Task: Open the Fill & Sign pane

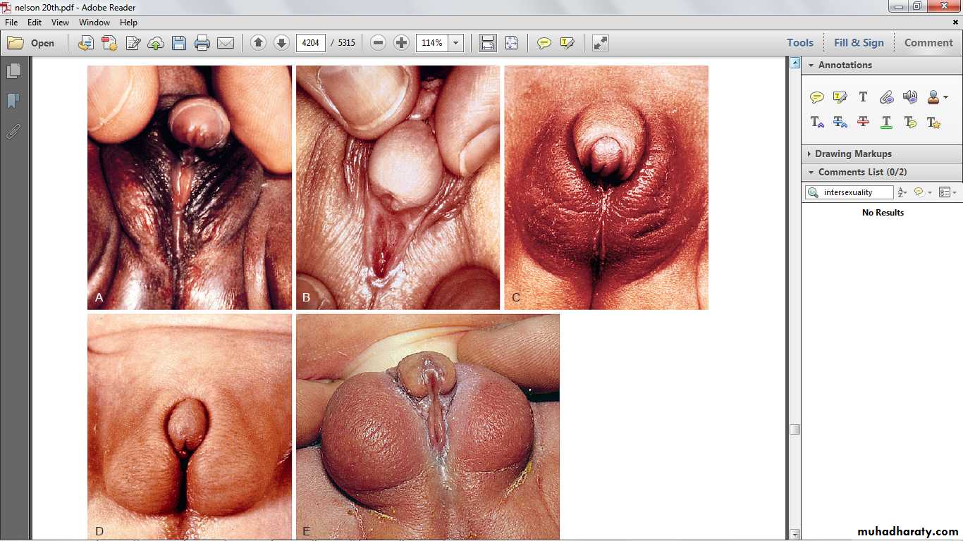Action: (x=858, y=43)
